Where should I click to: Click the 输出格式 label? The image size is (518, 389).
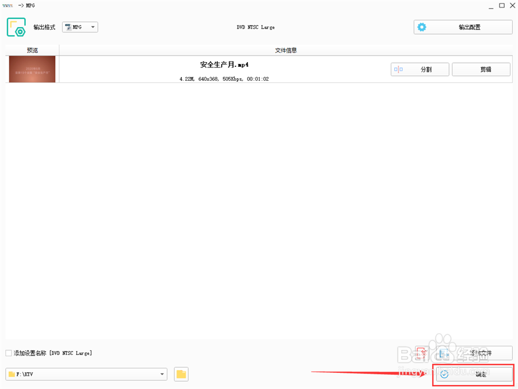[44, 27]
